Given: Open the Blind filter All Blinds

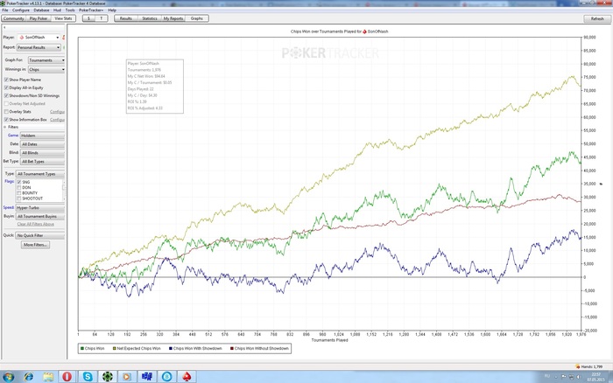Looking at the screenshot, I should pyautogui.click(x=42, y=153).
